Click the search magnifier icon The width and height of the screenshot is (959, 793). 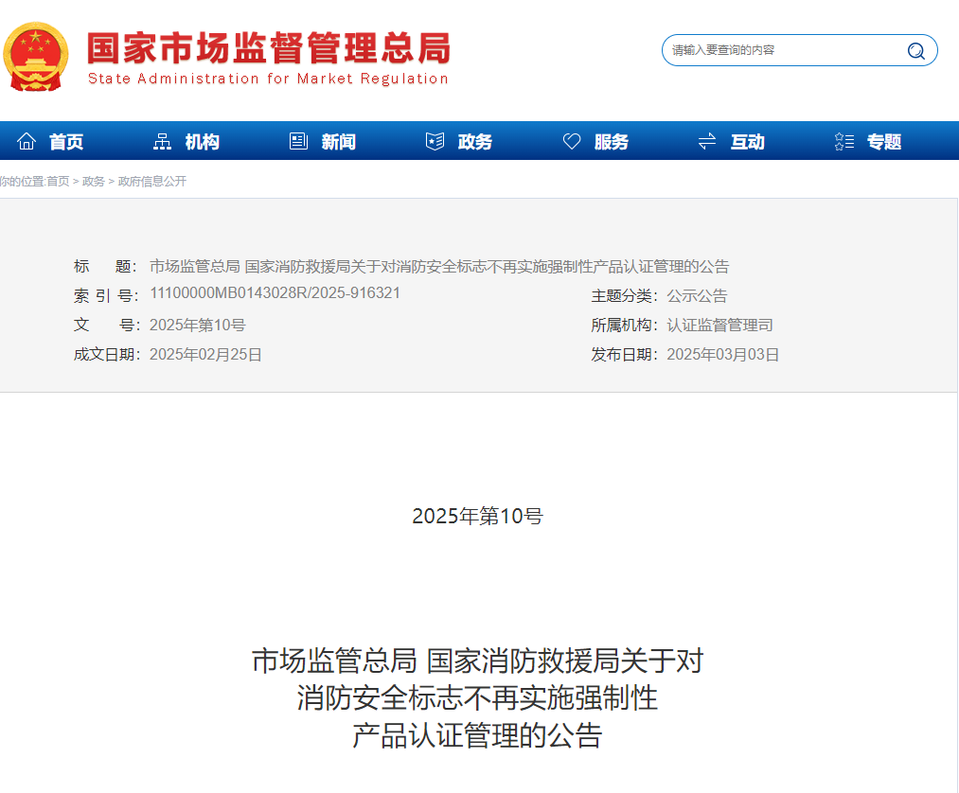point(915,50)
